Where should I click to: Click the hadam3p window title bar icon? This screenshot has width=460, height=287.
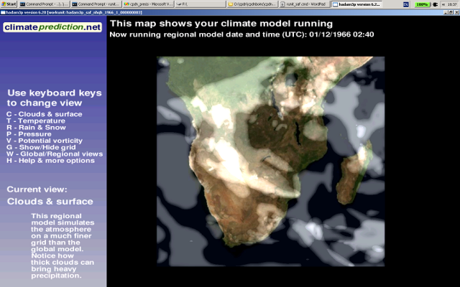coord(3,12)
